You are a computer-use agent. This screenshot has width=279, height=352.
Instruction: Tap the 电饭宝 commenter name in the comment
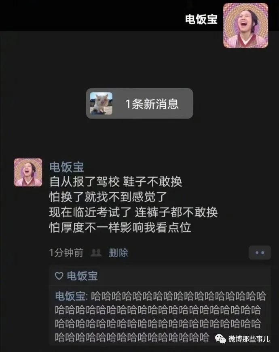pyautogui.click(x=70, y=296)
